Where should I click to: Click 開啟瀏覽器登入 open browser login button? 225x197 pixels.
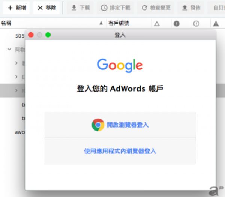click(x=120, y=125)
